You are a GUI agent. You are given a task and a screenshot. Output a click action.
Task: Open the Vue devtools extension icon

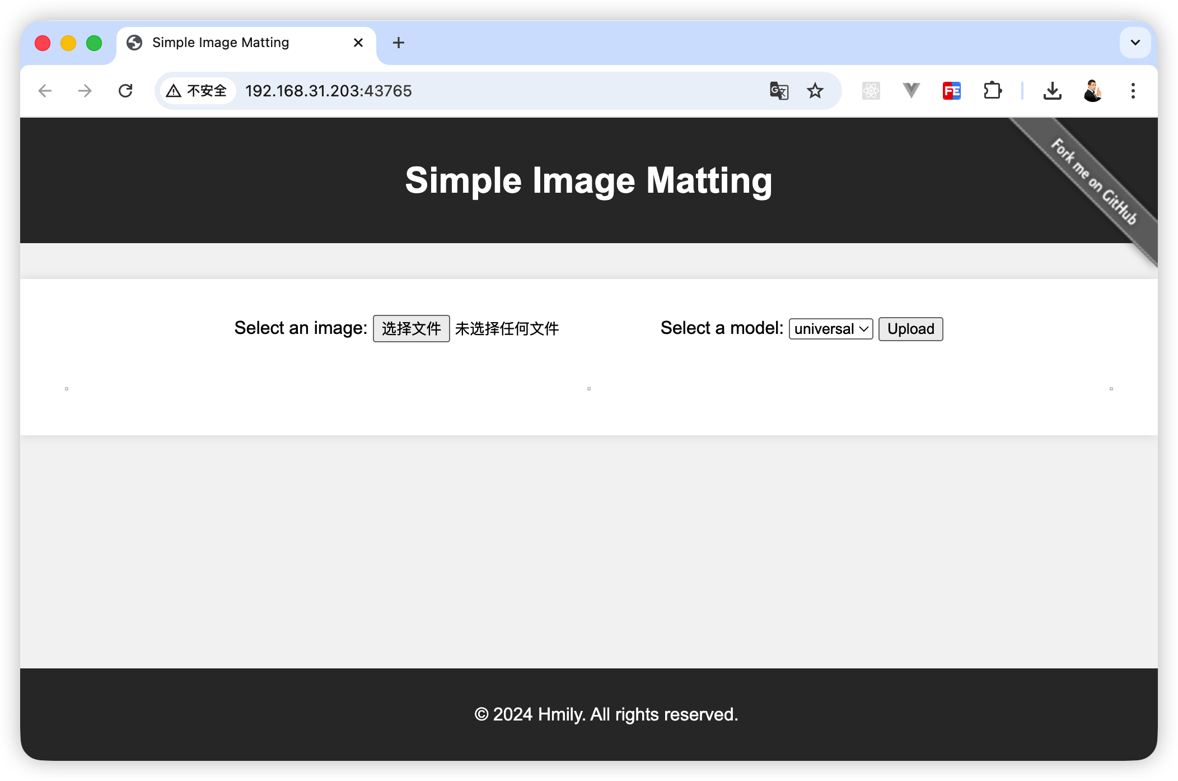(911, 91)
